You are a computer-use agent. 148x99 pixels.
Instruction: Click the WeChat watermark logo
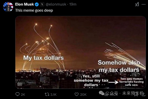click(x=102, y=93)
